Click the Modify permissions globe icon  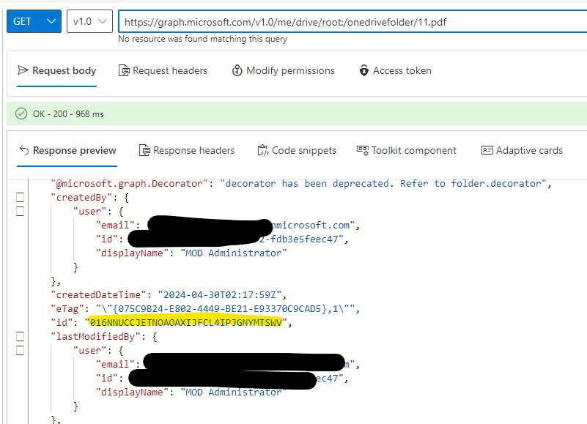(x=235, y=70)
